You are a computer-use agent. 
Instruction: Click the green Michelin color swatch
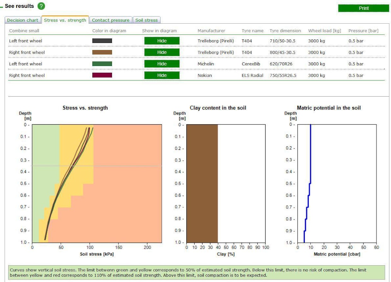[x=102, y=64]
